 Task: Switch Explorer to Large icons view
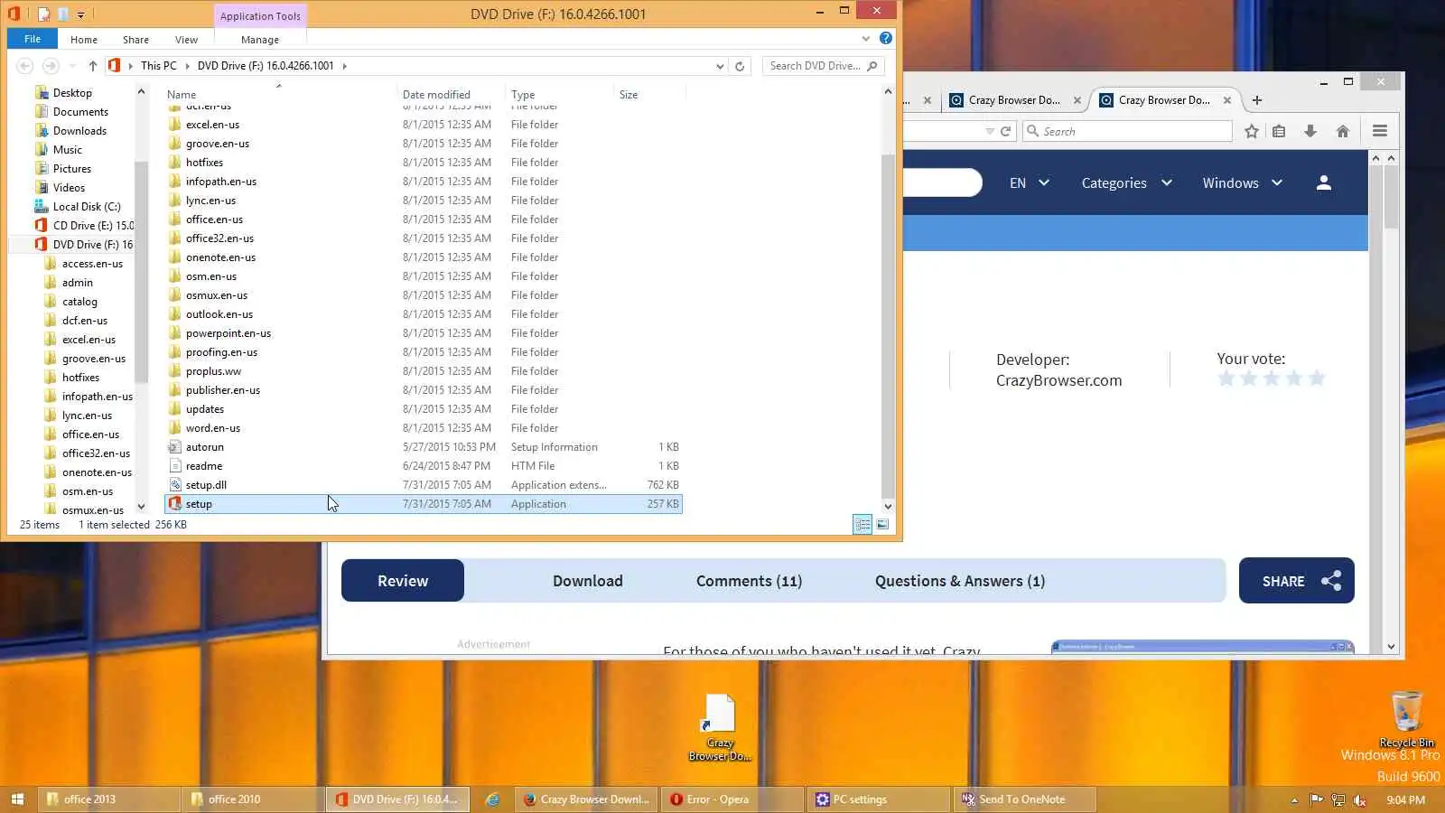click(x=882, y=525)
